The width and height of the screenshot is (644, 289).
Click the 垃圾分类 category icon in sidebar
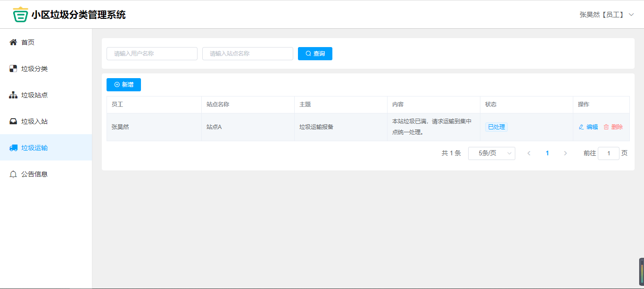13,69
